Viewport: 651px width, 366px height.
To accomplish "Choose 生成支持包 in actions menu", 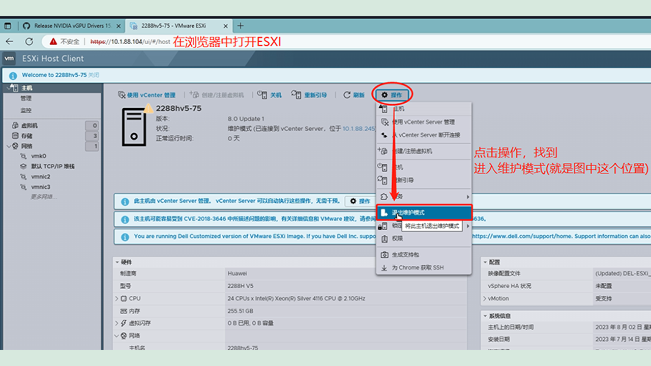I will (x=424, y=255).
